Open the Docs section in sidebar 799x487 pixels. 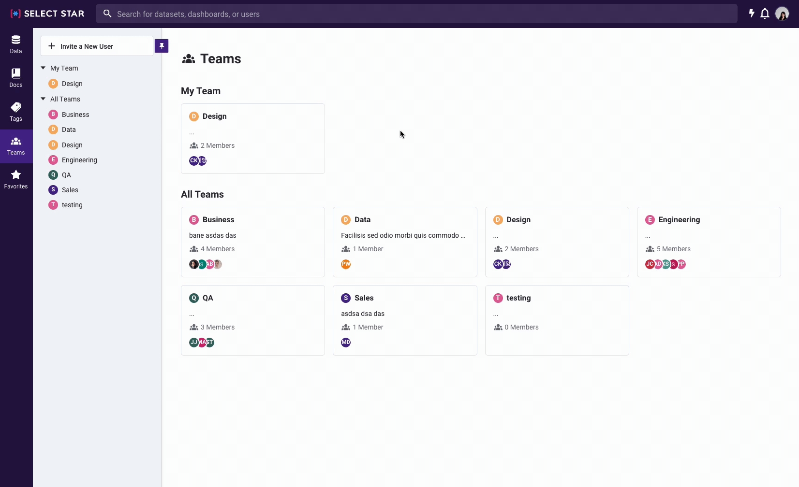pos(16,78)
